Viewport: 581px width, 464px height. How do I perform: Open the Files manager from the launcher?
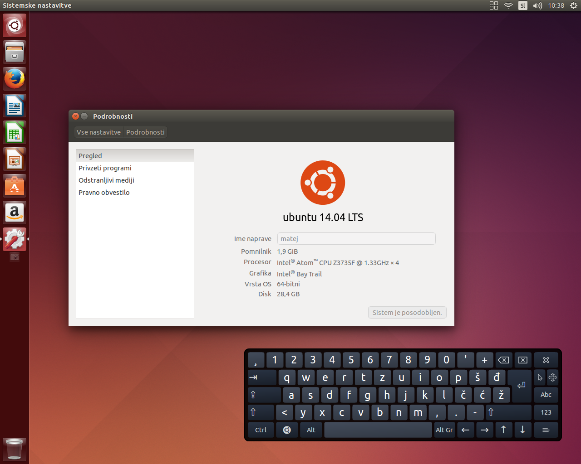tap(15, 52)
